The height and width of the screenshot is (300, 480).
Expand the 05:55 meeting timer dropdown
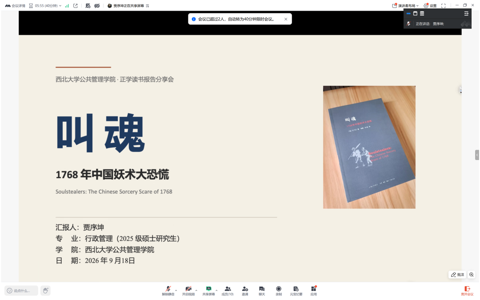click(x=45, y=6)
